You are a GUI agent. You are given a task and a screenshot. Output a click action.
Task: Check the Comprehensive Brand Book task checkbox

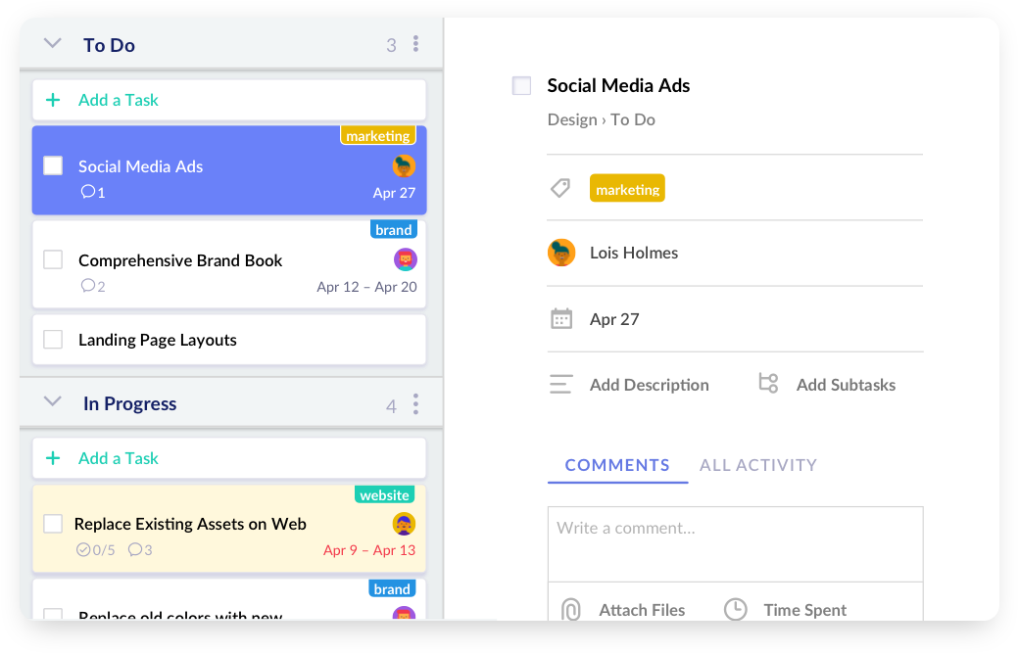[53, 259]
